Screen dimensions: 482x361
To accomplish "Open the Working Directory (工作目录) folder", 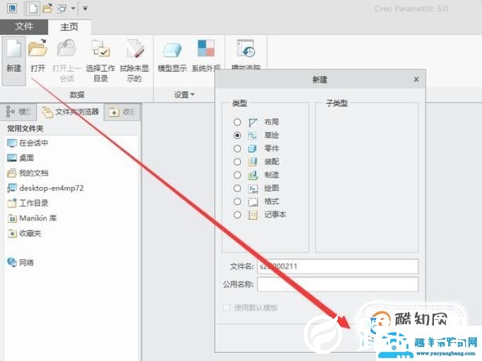I will [28, 203].
